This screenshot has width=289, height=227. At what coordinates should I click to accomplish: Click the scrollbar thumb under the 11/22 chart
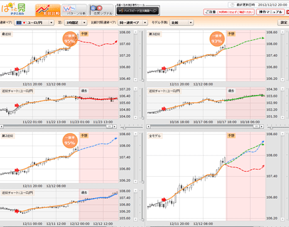[x=109, y=126]
